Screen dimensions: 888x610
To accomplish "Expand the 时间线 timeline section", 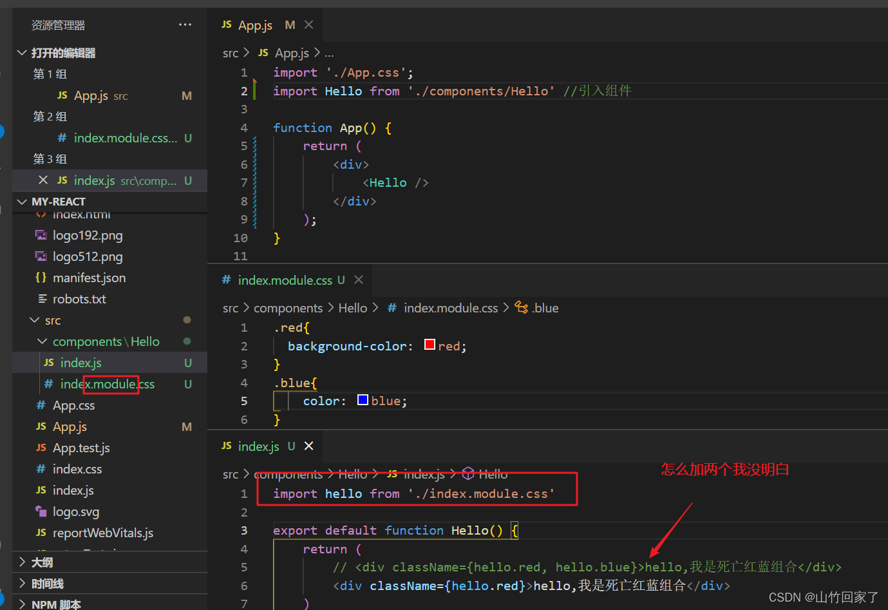I will [x=22, y=584].
